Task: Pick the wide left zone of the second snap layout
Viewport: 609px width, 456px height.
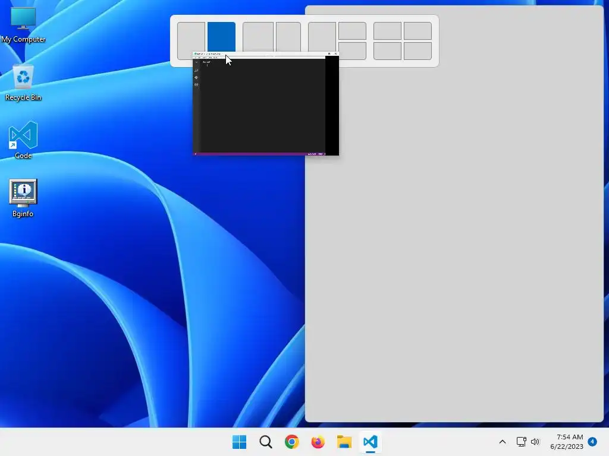Action: point(258,37)
